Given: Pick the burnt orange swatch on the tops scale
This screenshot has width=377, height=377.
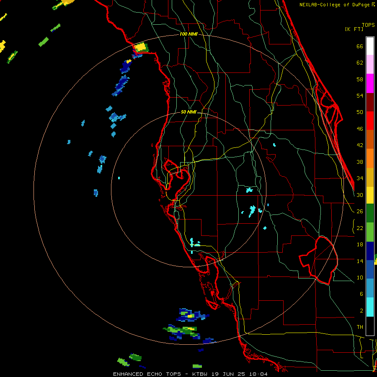Looking at the screenshot, I should tap(370, 139).
